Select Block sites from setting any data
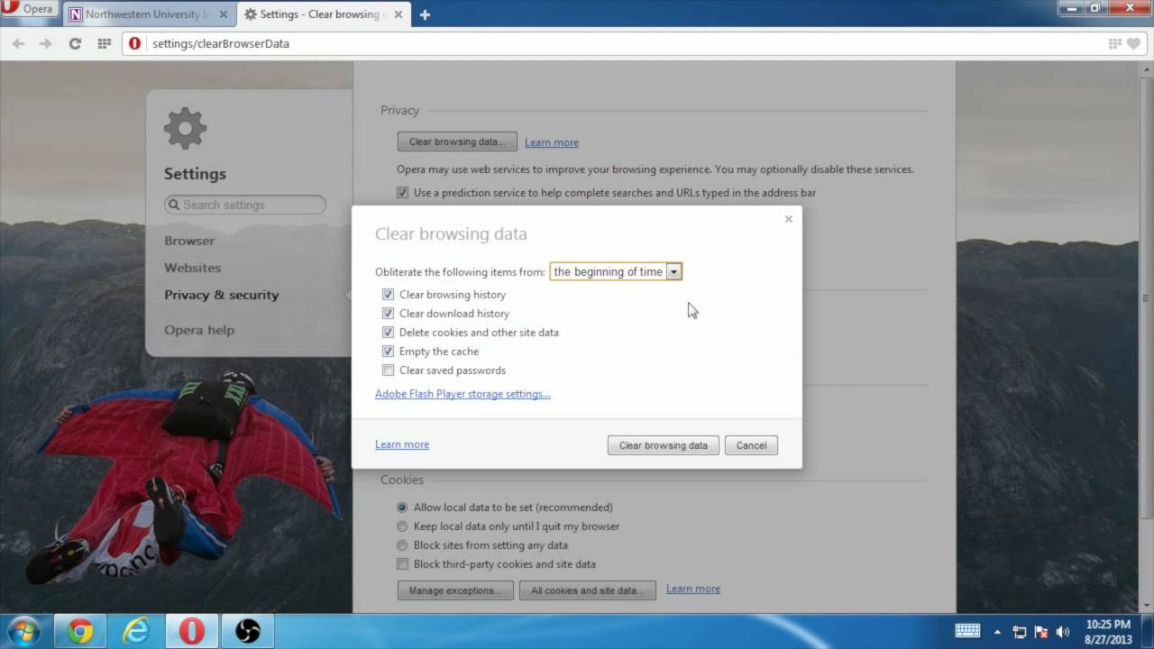This screenshot has width=1154, height=649. [402, 544]
